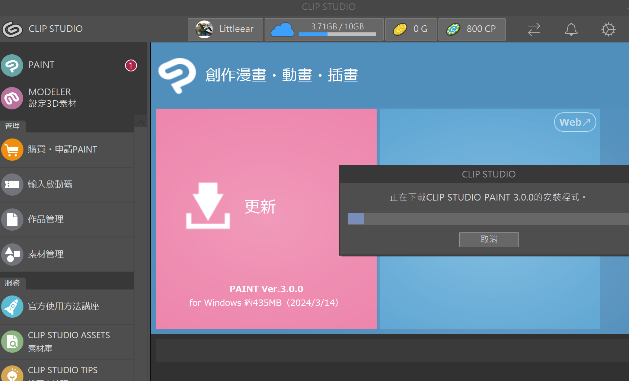Click the 正在下載CLIP STUDIO PAINT 3.0.0 message
The image size is (629, 381).
(488, 198)
